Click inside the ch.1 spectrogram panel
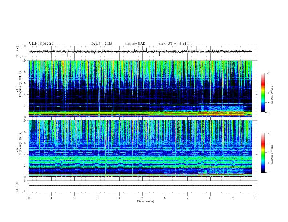 [x=140, y=89]
